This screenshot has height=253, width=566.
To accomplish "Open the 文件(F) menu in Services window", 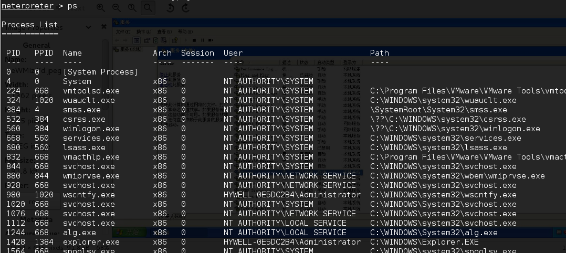I will [123, 32].
